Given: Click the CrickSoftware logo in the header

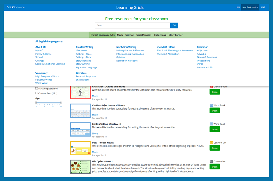Looking at the screenshot, I should tap(15, 7).
